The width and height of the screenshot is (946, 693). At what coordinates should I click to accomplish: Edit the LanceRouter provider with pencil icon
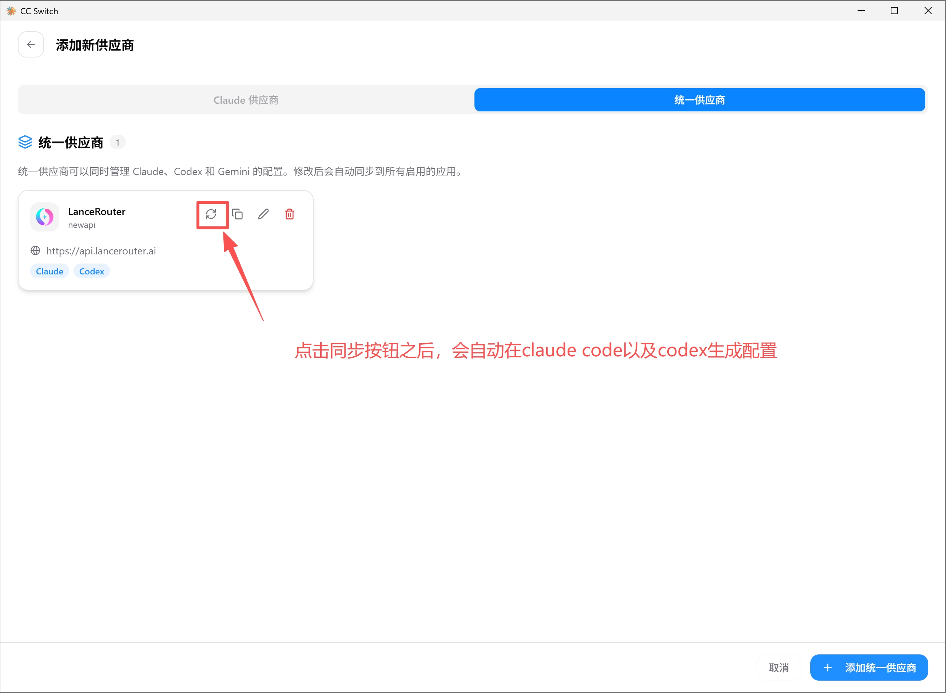tap(263, 214)
